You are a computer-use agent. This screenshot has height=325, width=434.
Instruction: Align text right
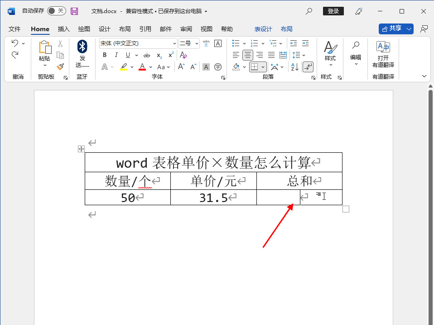tap(260, 55)
